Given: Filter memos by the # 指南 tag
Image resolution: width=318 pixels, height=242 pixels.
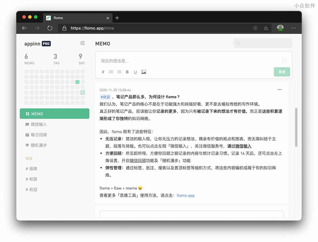Looking at the screenshot, I should click(31, 169).
